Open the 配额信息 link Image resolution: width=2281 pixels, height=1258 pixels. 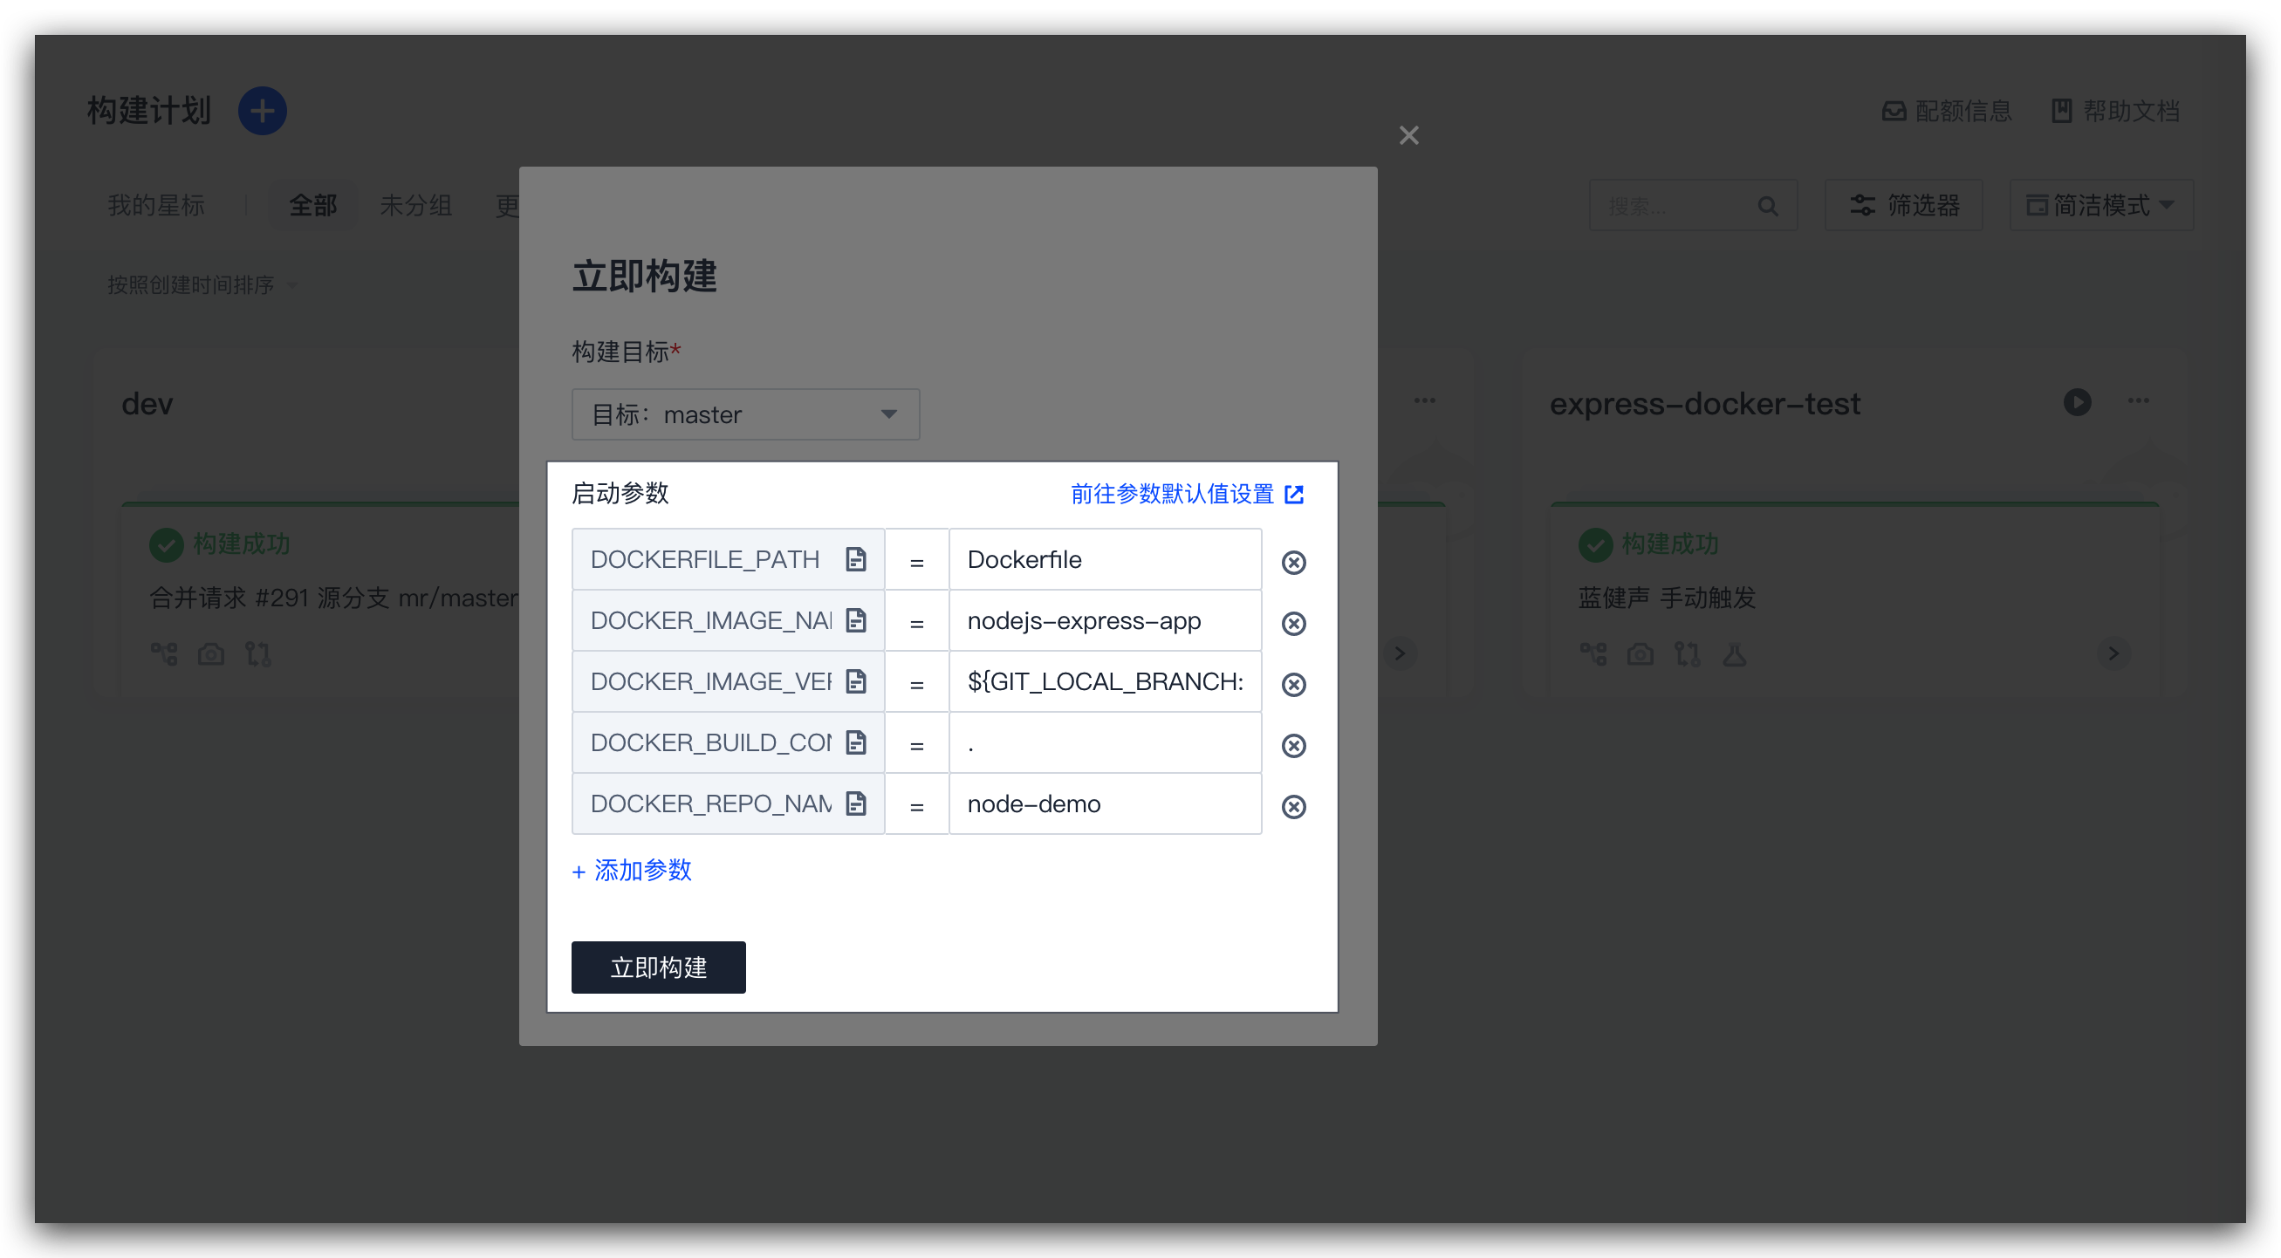(1946, 111)
